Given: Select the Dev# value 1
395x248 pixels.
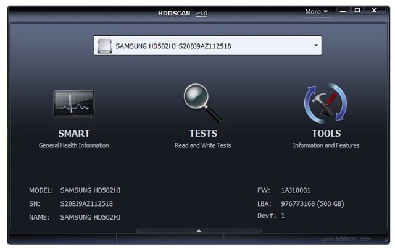Looking at the screenshot, I should [x=283, y=215].
